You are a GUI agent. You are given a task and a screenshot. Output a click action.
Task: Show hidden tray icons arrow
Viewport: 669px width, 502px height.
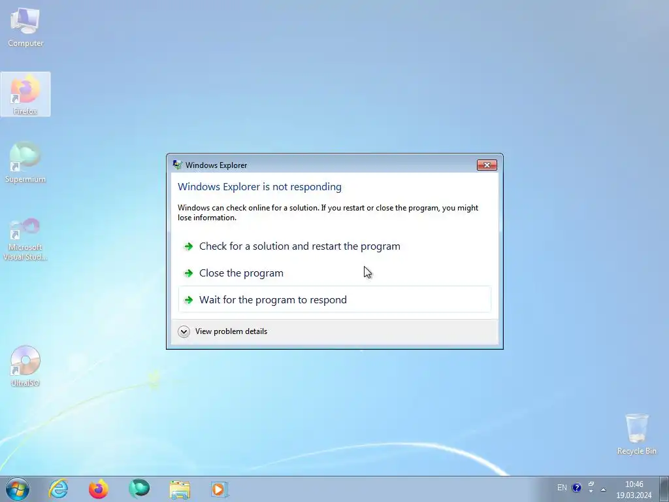[603, 490]
